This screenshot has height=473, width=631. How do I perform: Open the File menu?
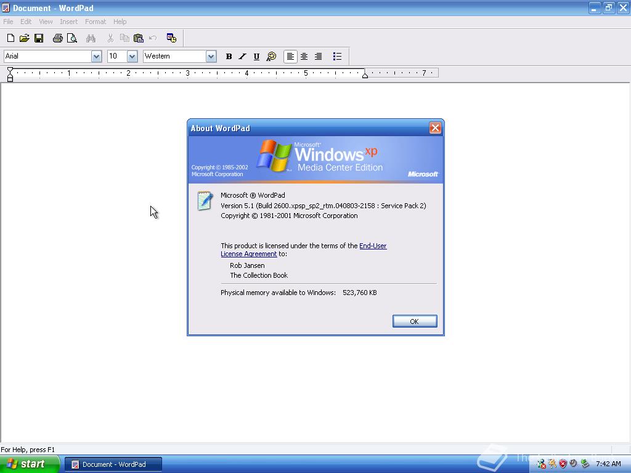(x=8, y=22)
